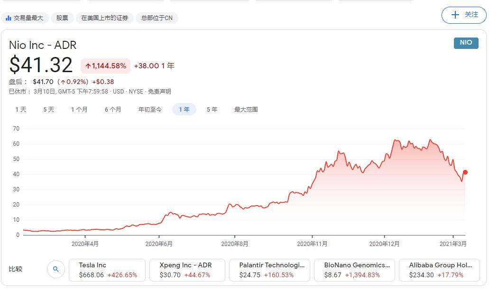The height and width of the screenshot is (292, 489).
Task: Toggle the 股票 filter chip
Action: (x=63, y=18)
